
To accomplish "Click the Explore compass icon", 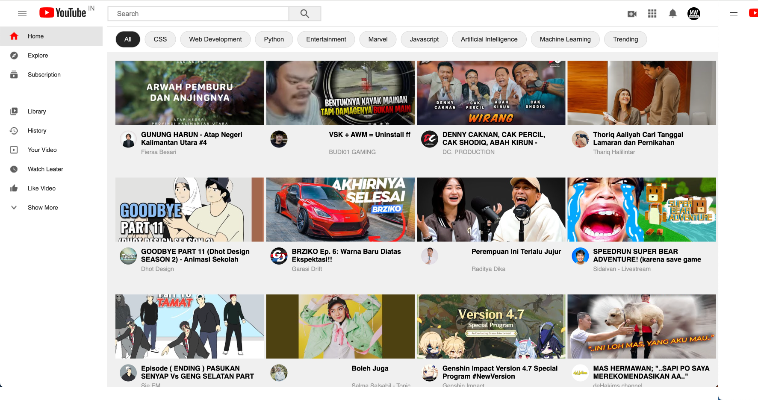I will pos(14,56).
